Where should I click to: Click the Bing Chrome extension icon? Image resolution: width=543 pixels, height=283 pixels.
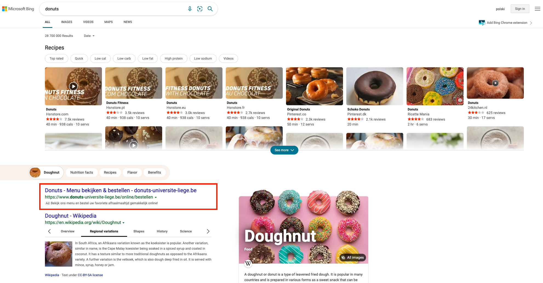coord(482,23)
